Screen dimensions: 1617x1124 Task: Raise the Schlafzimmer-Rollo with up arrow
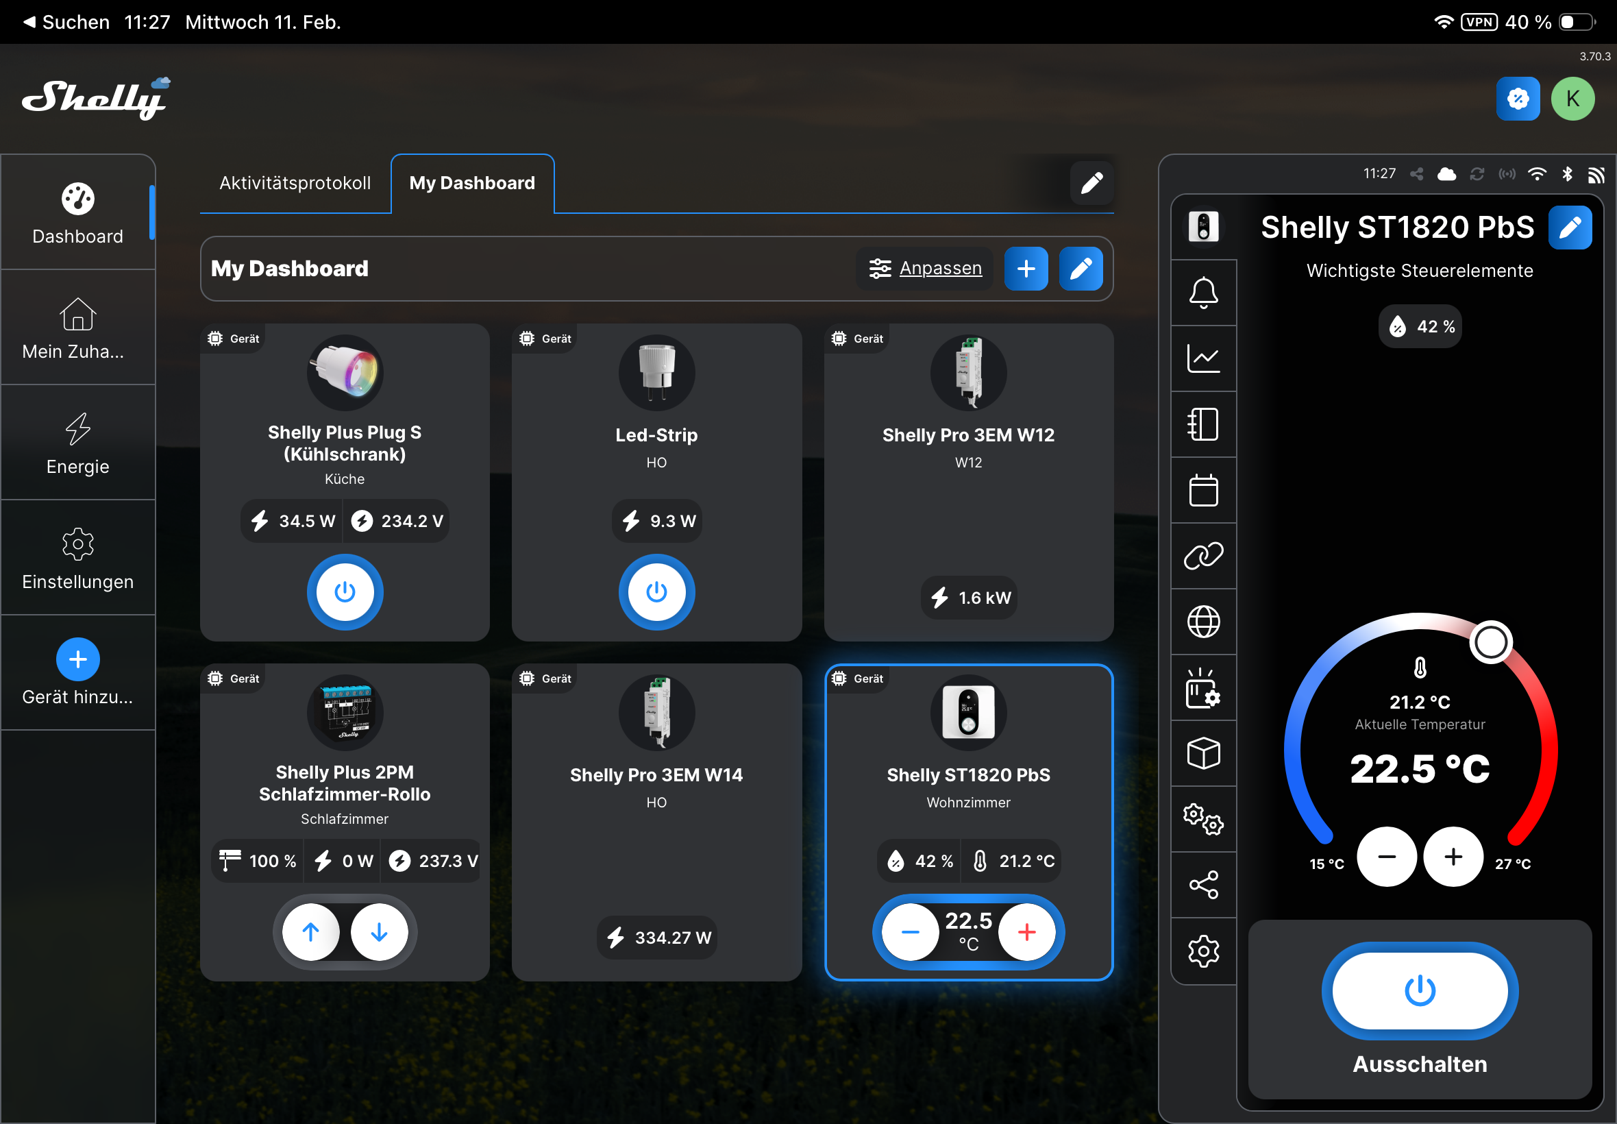[x=310, y=931]
